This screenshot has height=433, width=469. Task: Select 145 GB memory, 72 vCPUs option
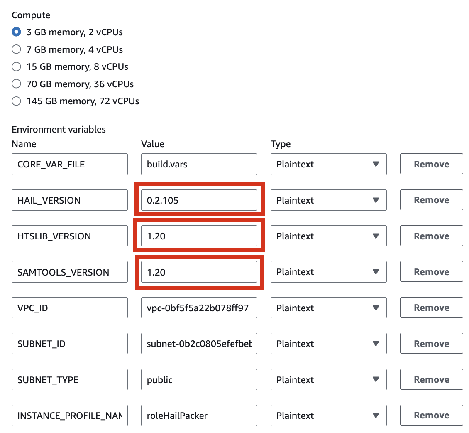click(x=16, y=101)
